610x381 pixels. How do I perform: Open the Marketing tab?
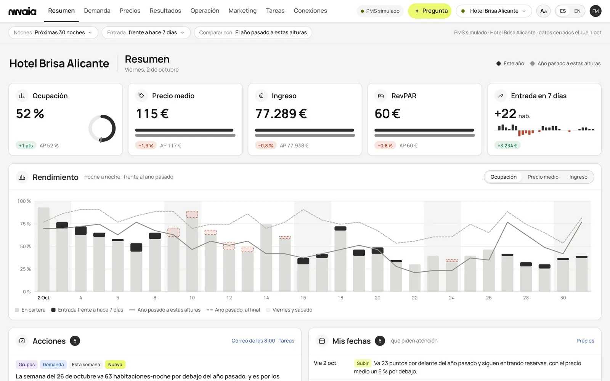coord(242,11)
